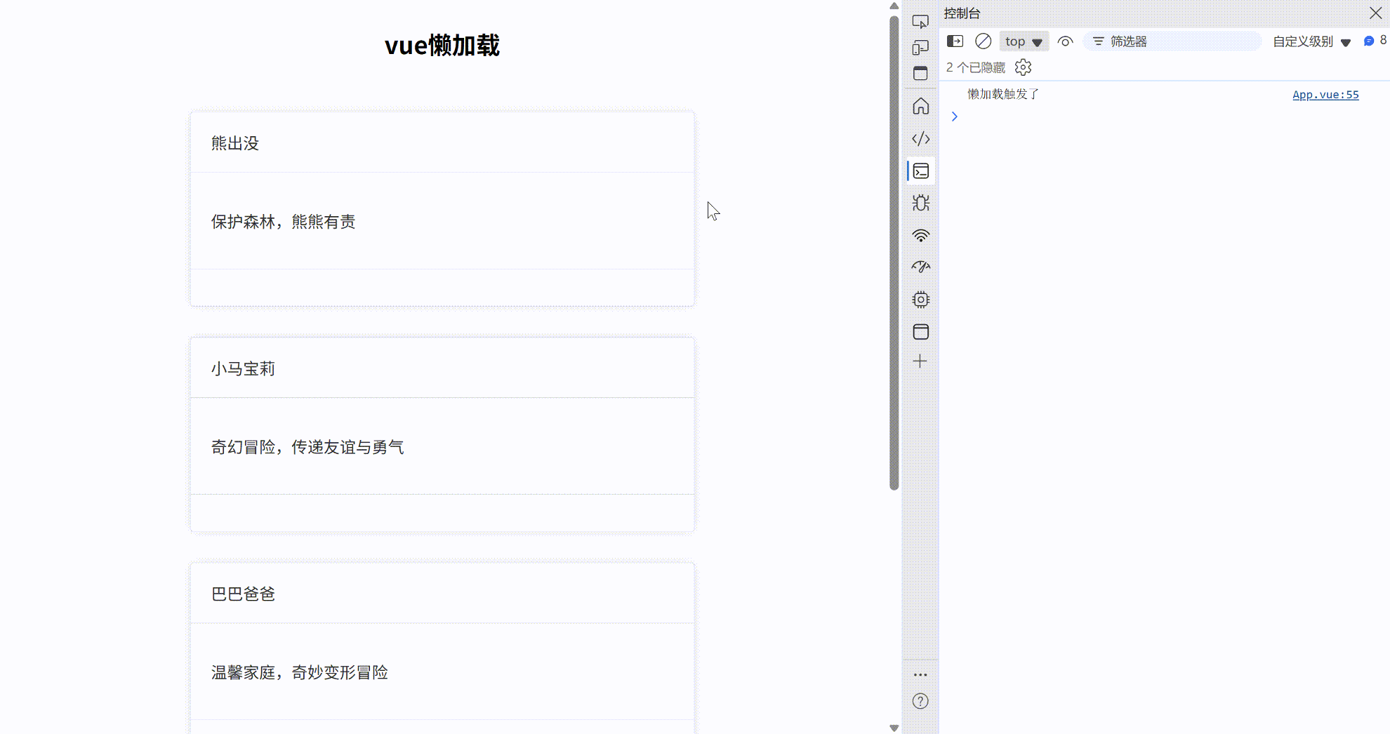Open customize DevTools ellipsis menu
The image size is (1390, 734).
click(x=920, y=674)
